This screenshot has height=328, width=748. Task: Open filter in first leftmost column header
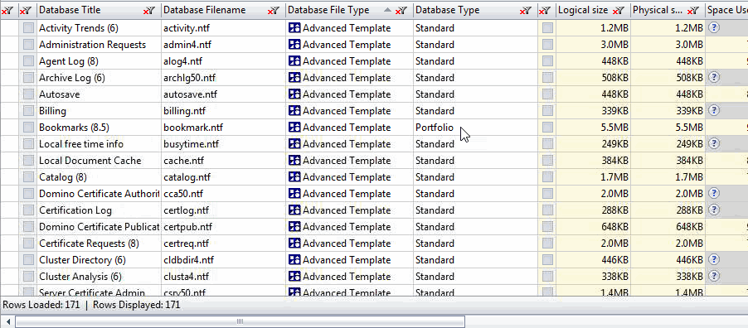[7, 10]
